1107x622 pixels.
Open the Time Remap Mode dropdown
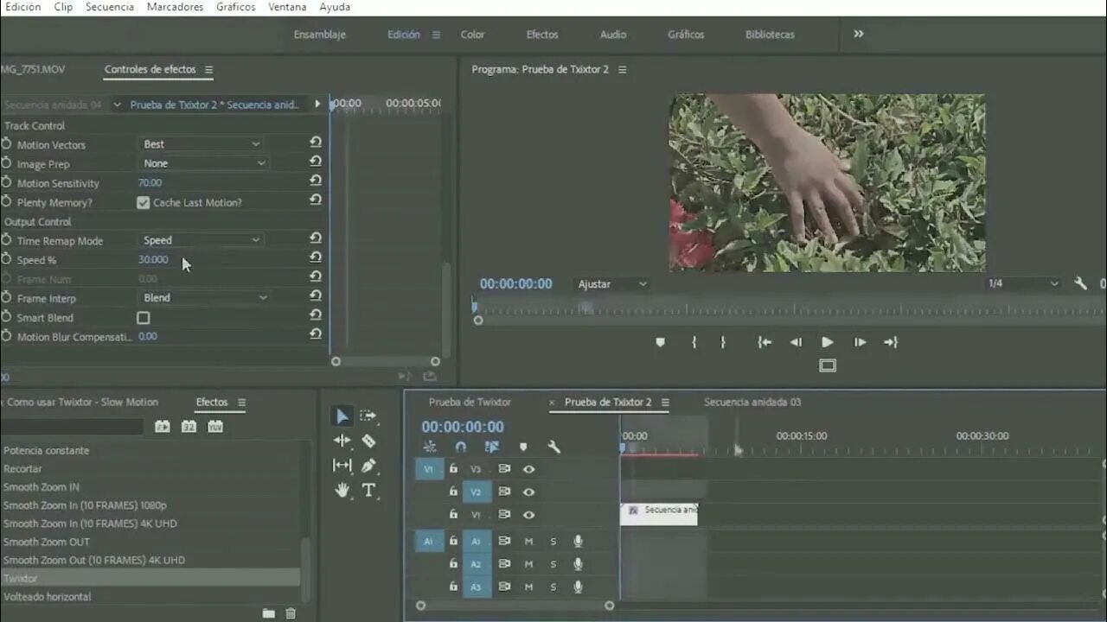203,240
